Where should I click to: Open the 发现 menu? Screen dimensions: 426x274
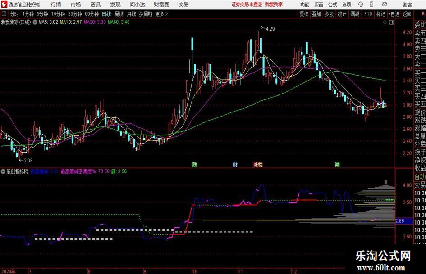[x=115, y=4]
